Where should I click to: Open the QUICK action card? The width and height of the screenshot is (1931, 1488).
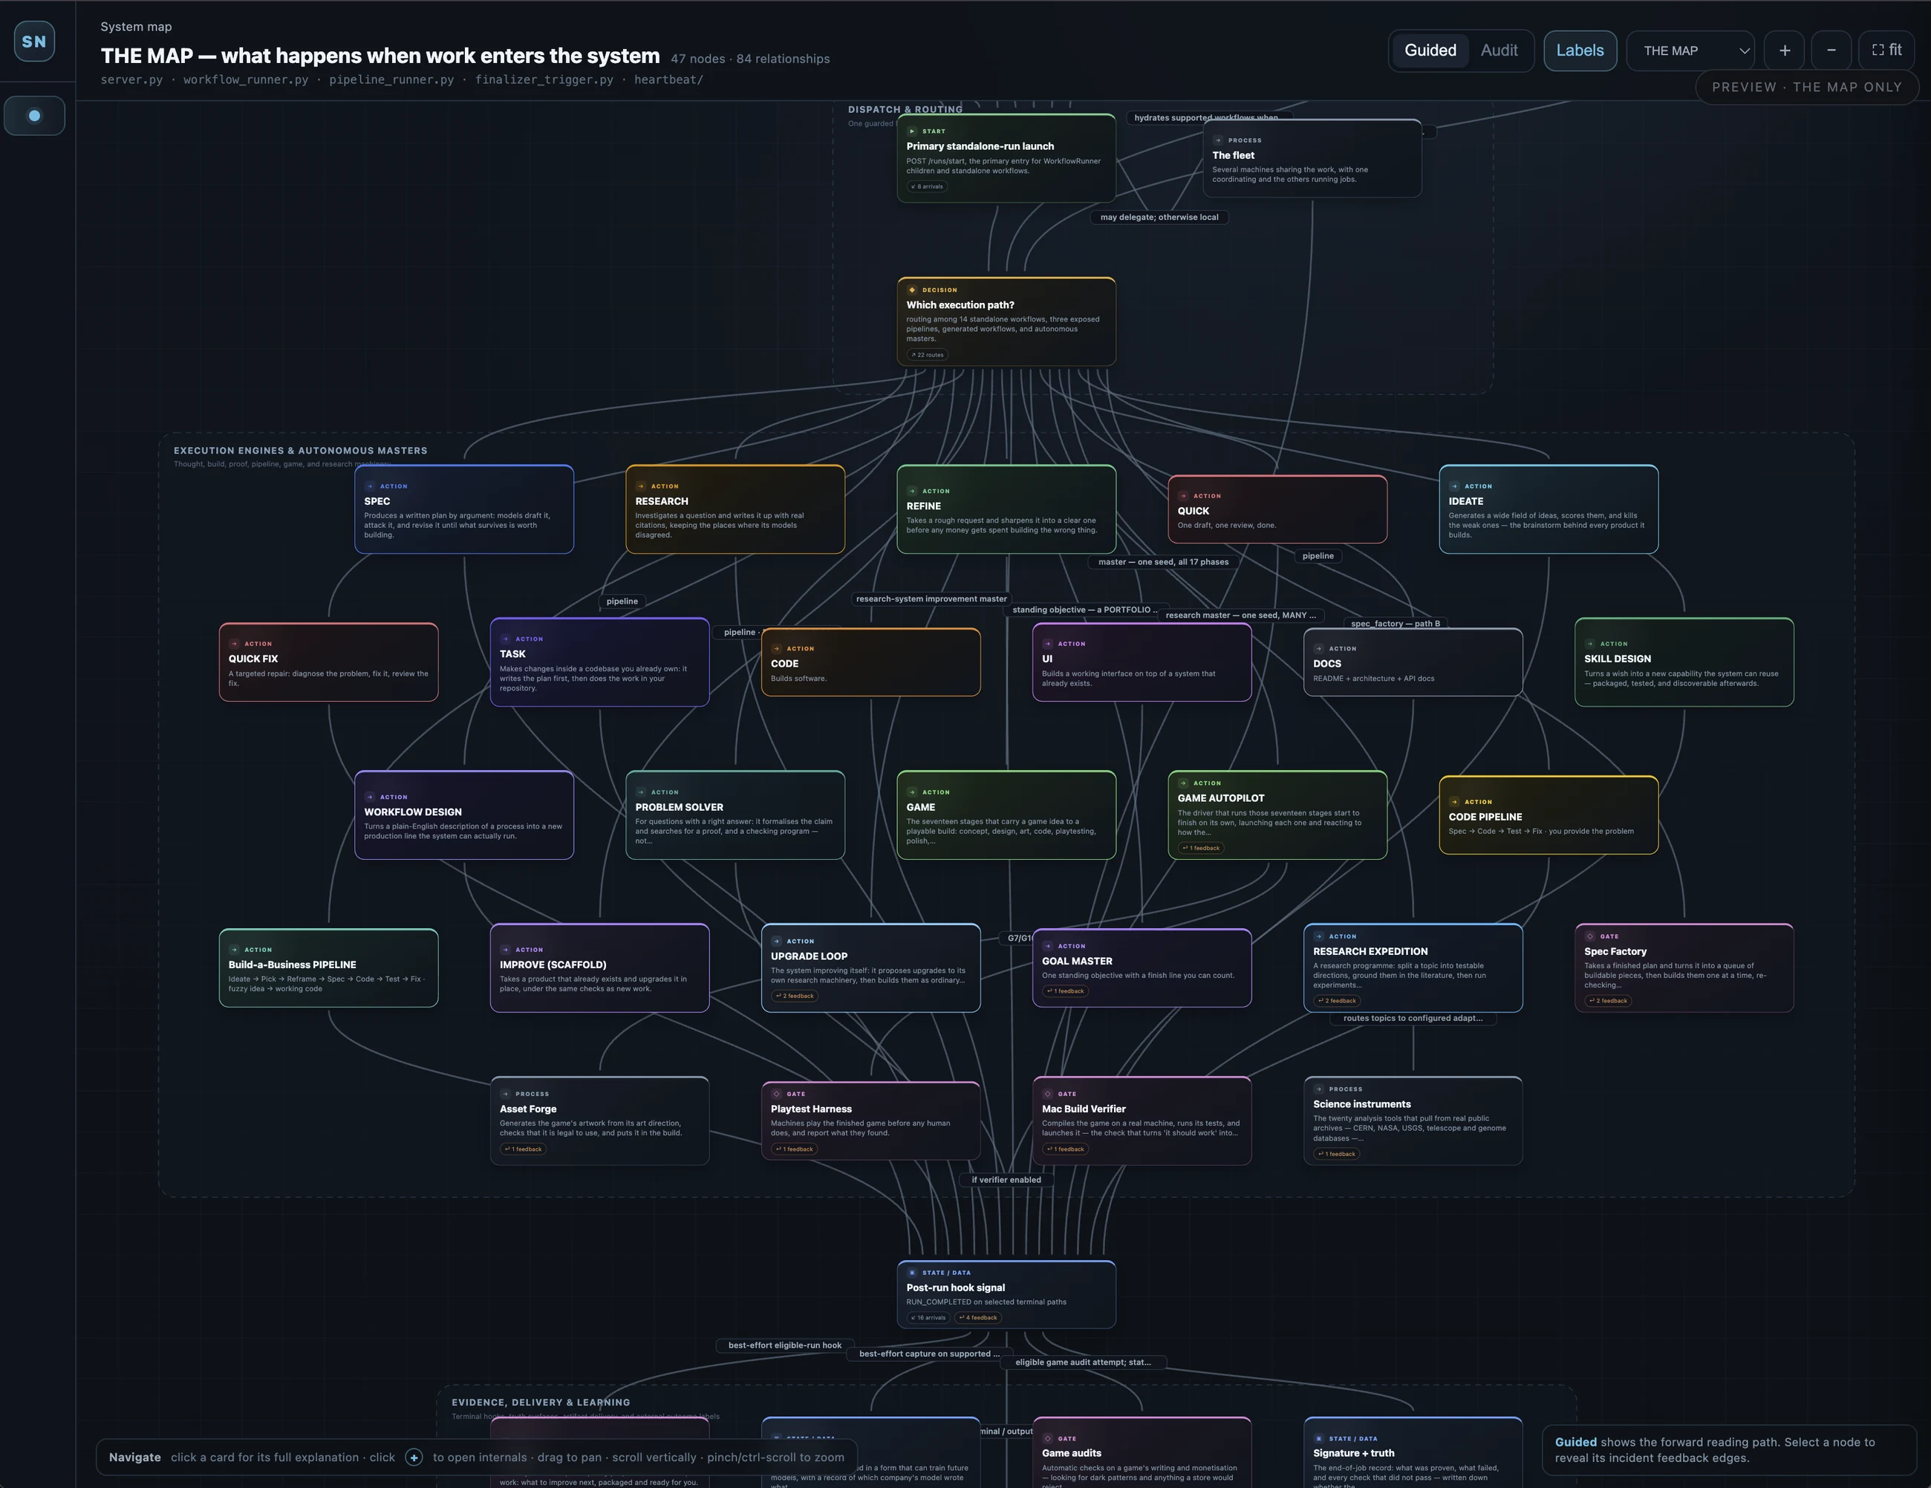pyautogui.click(x=1277, y=509)
